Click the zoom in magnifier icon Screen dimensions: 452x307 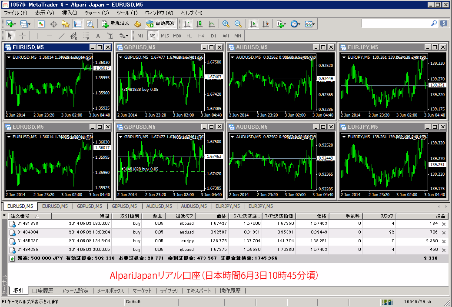coord(226,24)
